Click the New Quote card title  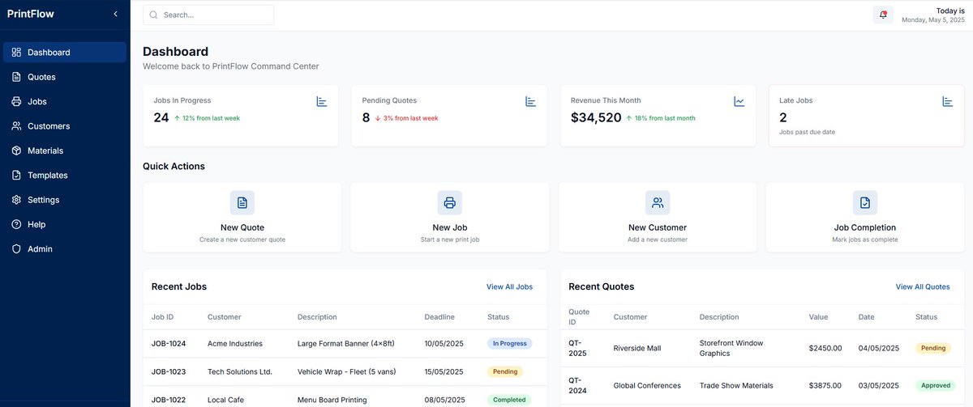[x=242, y=227]
